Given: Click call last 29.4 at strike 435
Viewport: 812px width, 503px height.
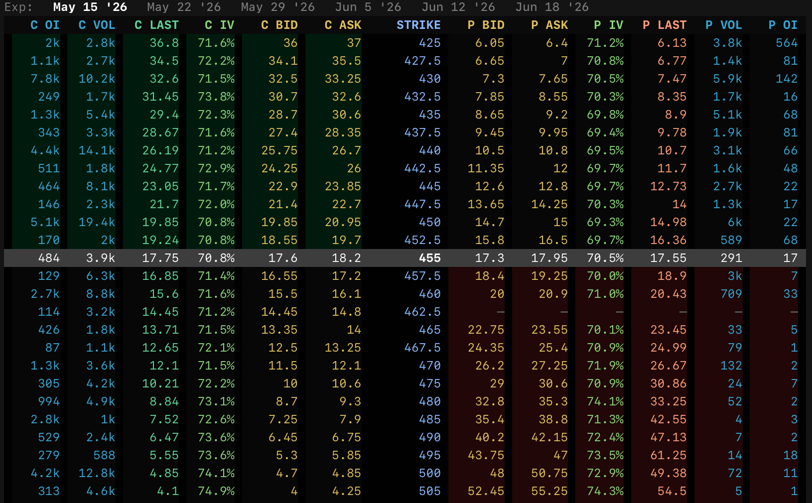Looking at the screenshot, I should click(164, 115).
